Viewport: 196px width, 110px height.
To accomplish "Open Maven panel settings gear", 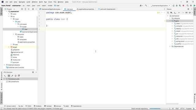I will click(x=188, y=9).
